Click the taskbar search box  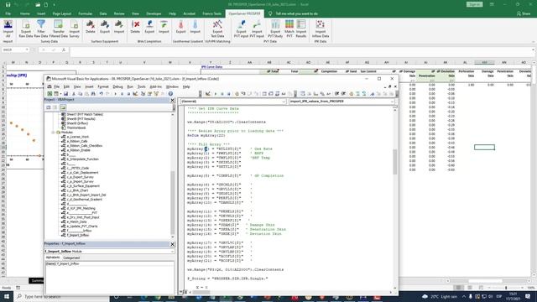[61, 296]
